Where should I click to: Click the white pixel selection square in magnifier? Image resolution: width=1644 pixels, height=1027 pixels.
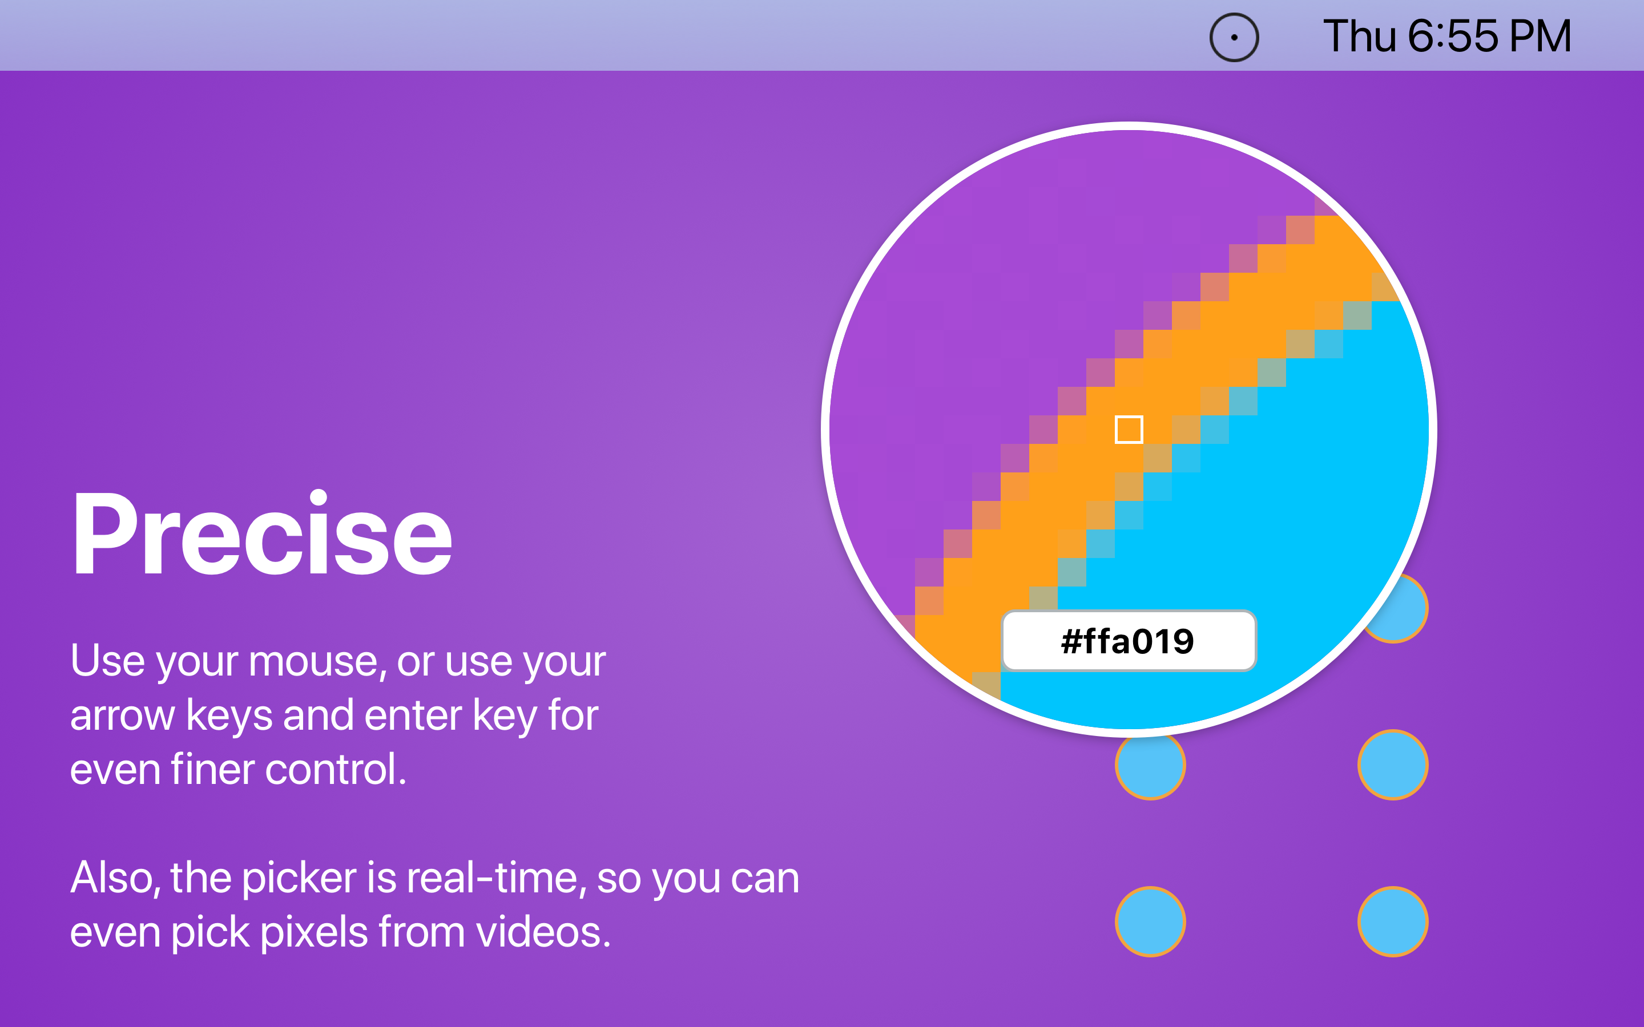pyautogui.click(x=1129, y=429)
